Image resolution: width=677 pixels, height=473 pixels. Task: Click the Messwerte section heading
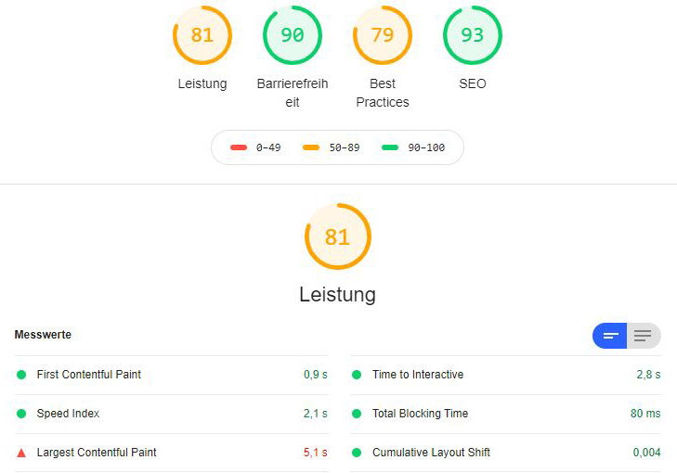tap(43, 335)
